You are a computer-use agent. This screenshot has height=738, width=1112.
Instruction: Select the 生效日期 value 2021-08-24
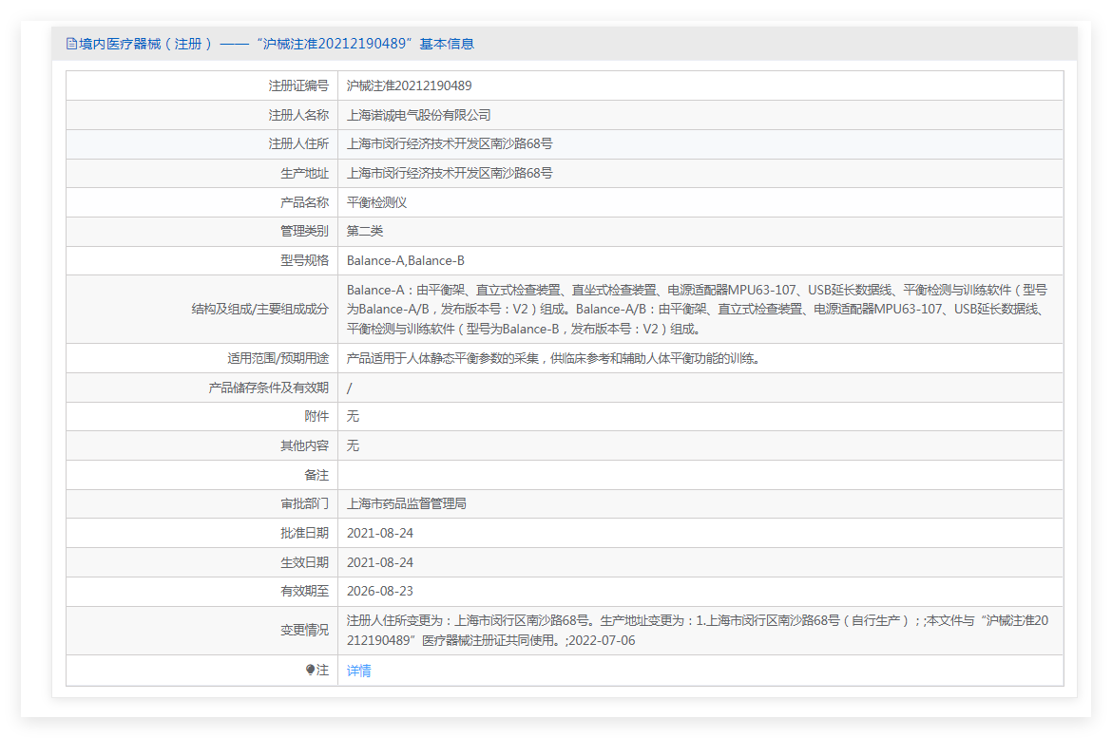pos(380,562)
